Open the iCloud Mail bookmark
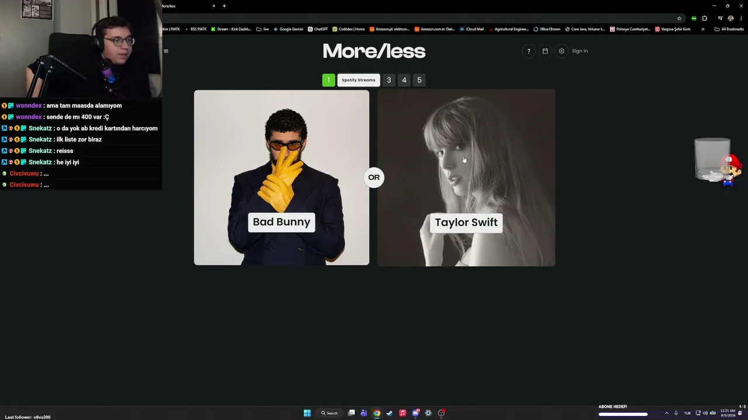The width and height of the screenshot is (748, 420). (472, 29)
